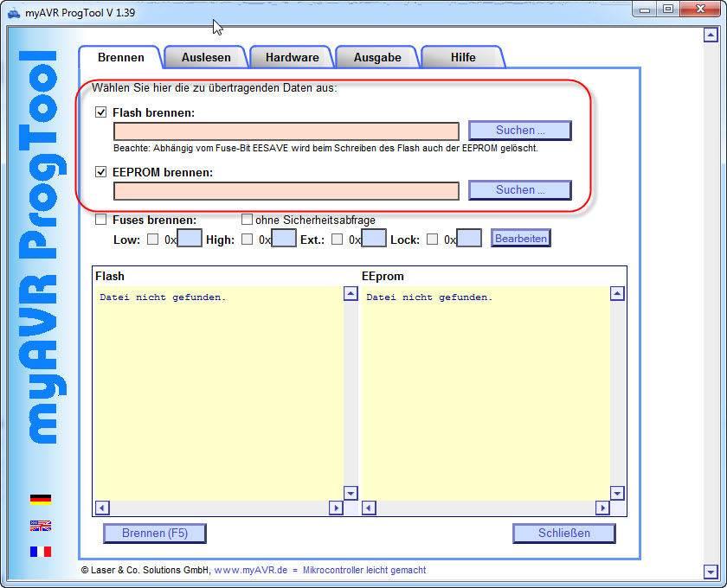Enable Fuses brennen checkbox
The height and width of the screenshot is (588, 727).
100,219
